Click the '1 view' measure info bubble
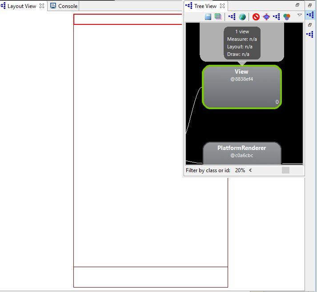This screenshot has width=317, height=292. pos(242,43)
